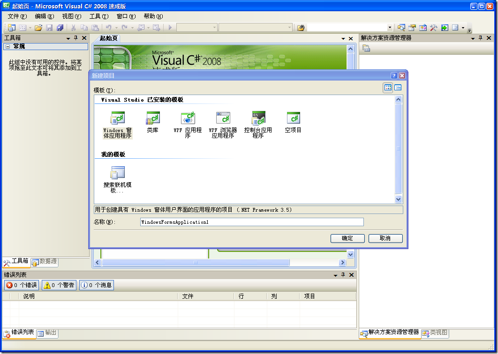This screenshot has height=354, width=498.
Task: Toggle the 0 个消息 messages filter
Action: pyautogui.click(x=97, y=285)
